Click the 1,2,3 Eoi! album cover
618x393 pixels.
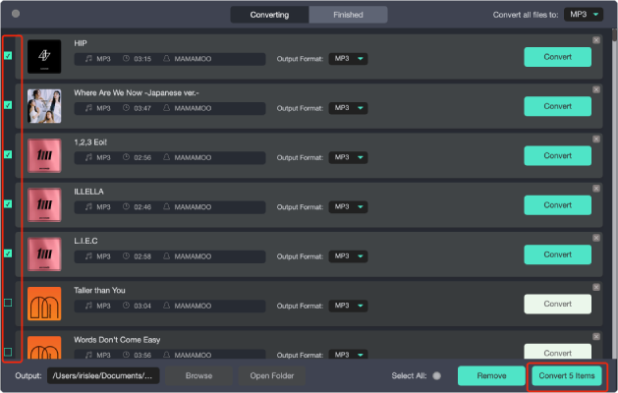pyautogui.click(x=44, y=156)
